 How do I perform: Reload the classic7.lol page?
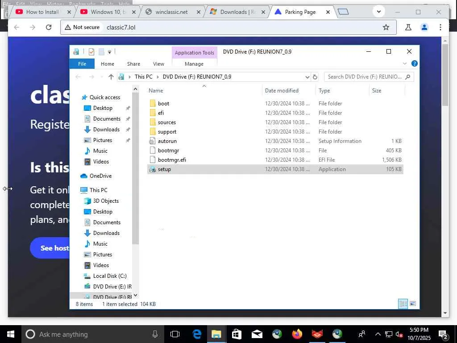click(x=49, y=27)
